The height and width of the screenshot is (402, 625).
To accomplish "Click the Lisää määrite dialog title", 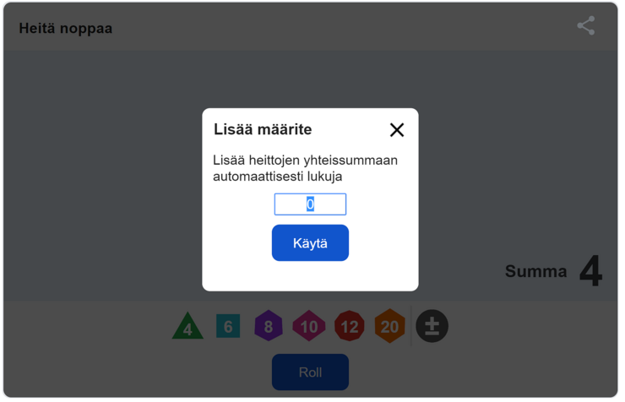I will click(263, 129).
